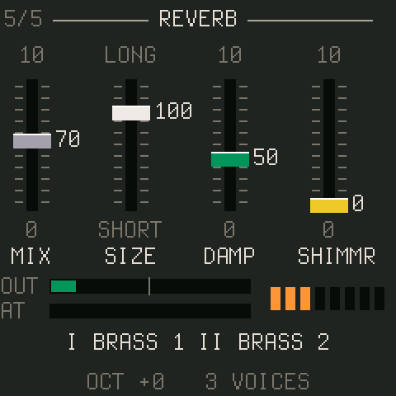Screen dimensions: 396x396
Task: Click the II BRASS 2 patch name
Action: click(265, 342)
